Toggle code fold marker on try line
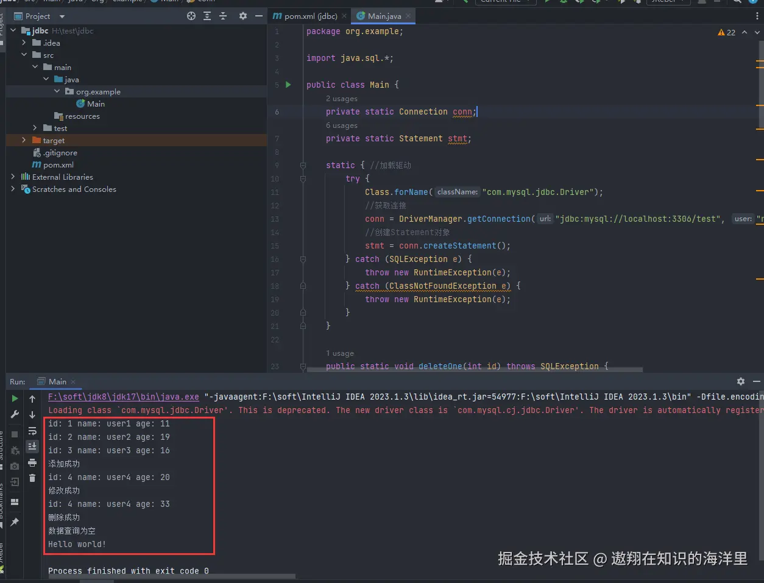The height and width of the screenshot is (583, 764). (303, 178)
